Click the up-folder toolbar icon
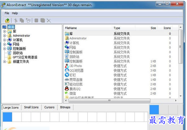This screenshot has width=187, height=130. [7, 21]
